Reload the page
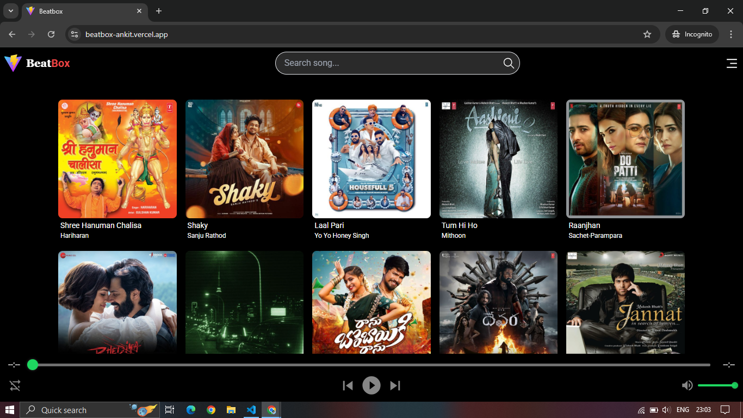This screenshot has height=418, width=743. pos(51,34)
